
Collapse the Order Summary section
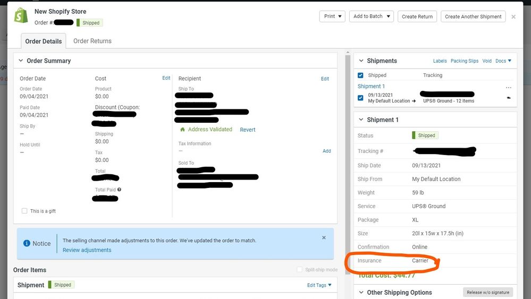(21, 61)
